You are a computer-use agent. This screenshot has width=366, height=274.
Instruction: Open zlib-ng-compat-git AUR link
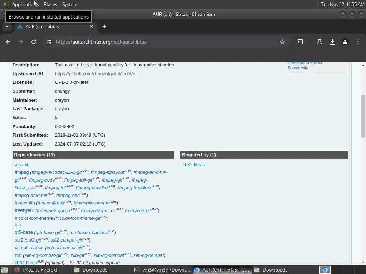point(43,255)
